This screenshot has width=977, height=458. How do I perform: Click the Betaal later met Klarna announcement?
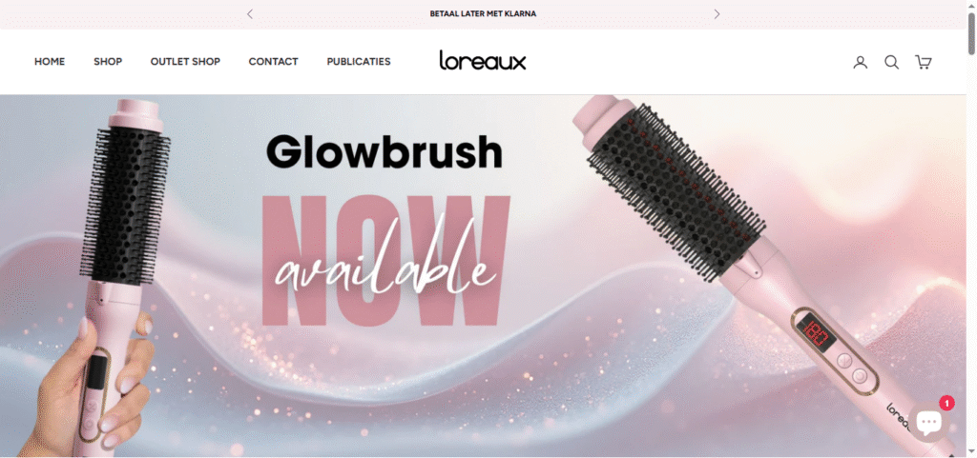(x=483, y=13)
